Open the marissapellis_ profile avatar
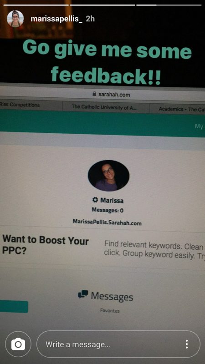Viewport: 205px width, 364px height. coord(15,19)
